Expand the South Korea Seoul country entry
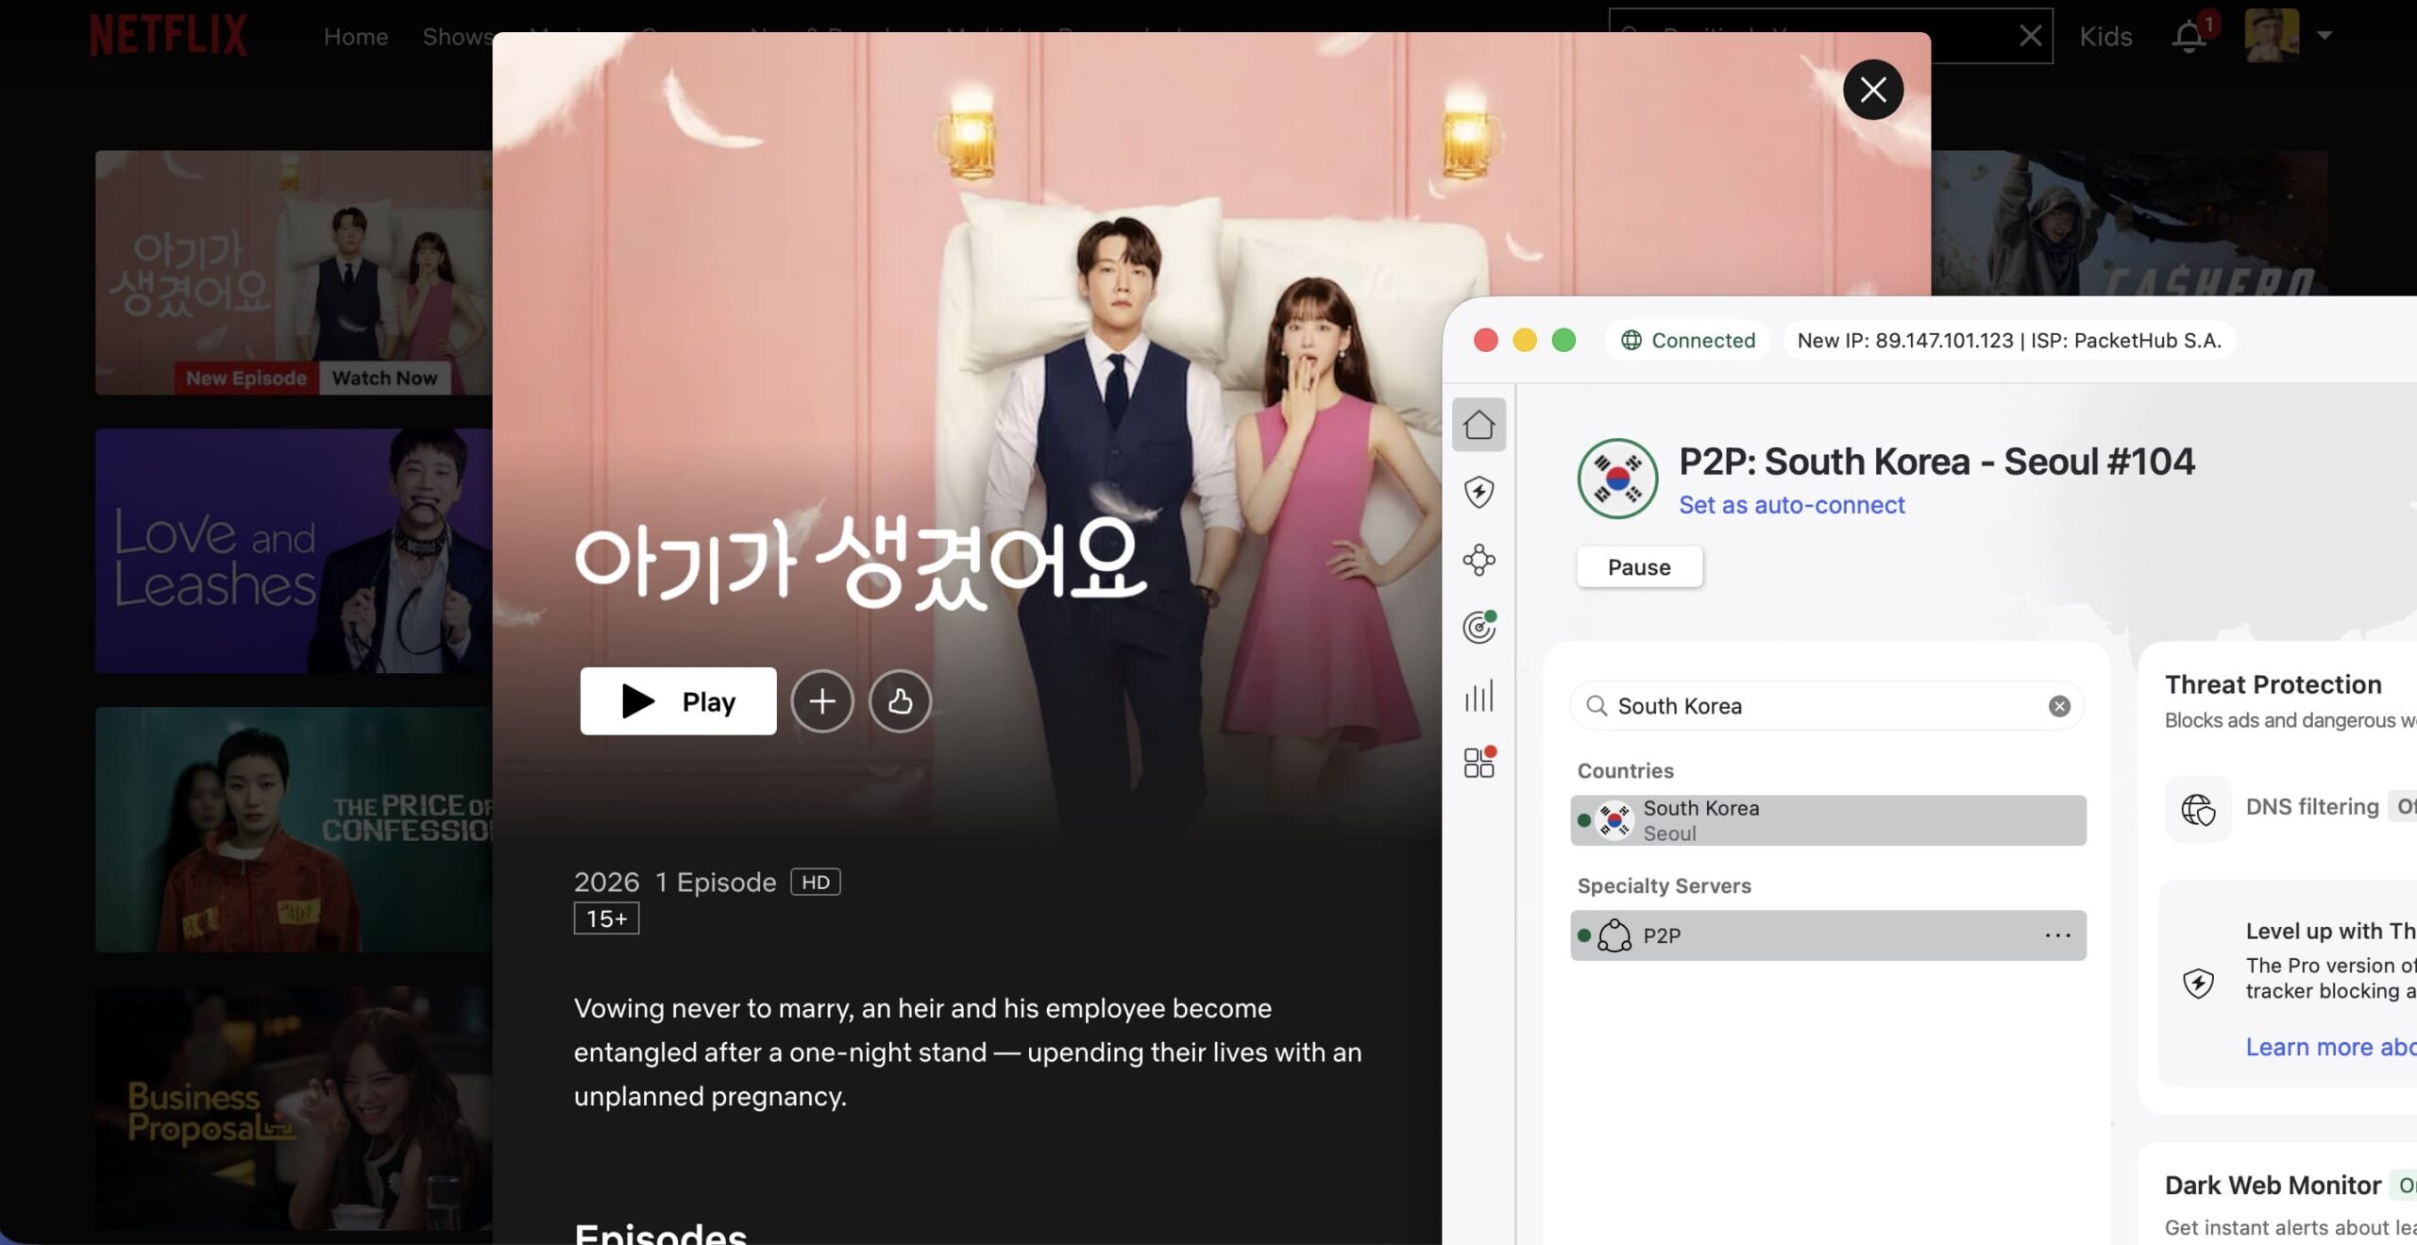 pyautogui.click(x=1827, y=819)
